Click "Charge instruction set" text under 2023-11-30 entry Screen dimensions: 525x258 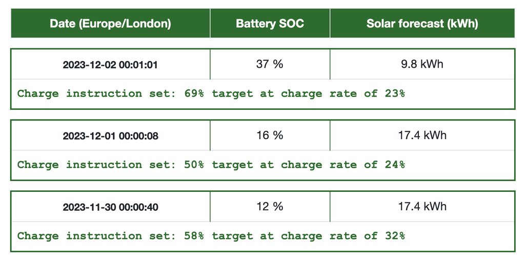[97, 236]
